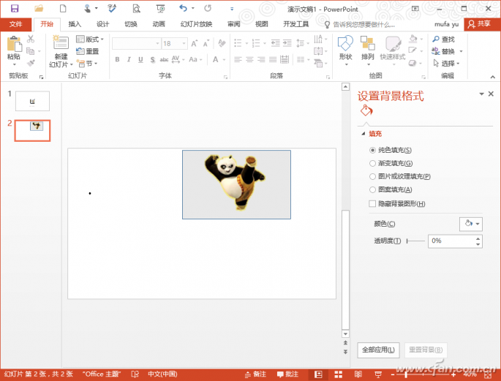
Task: Toggle Text Shadow formatting
Action: point(153,59)
